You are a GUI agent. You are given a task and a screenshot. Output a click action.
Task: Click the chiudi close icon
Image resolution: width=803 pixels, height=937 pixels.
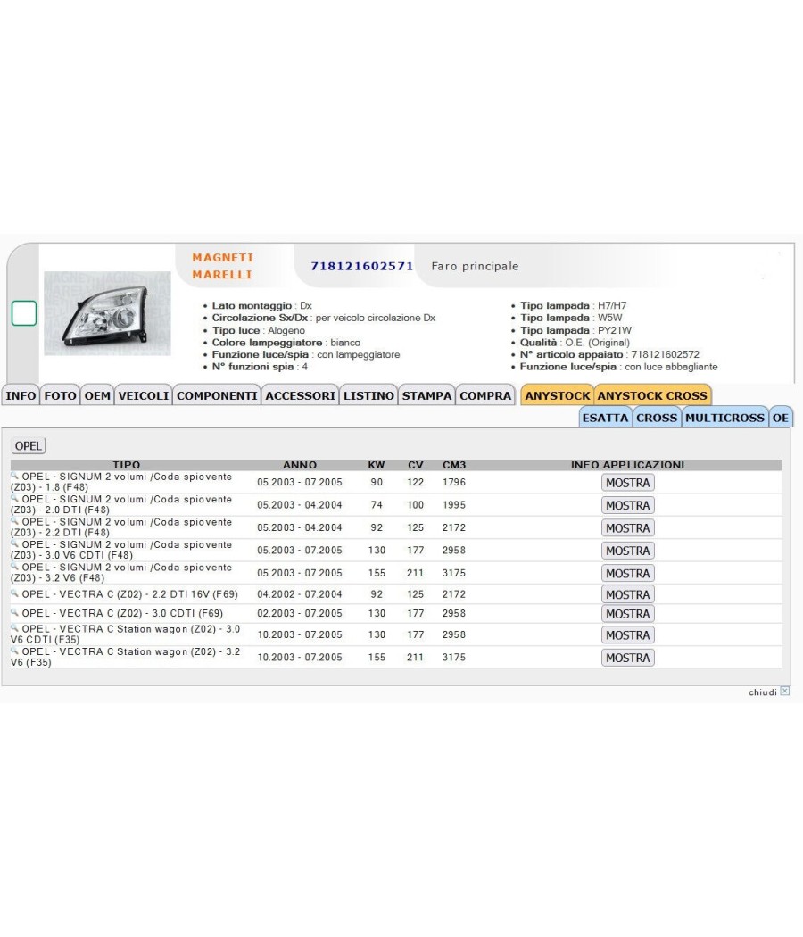785,692
